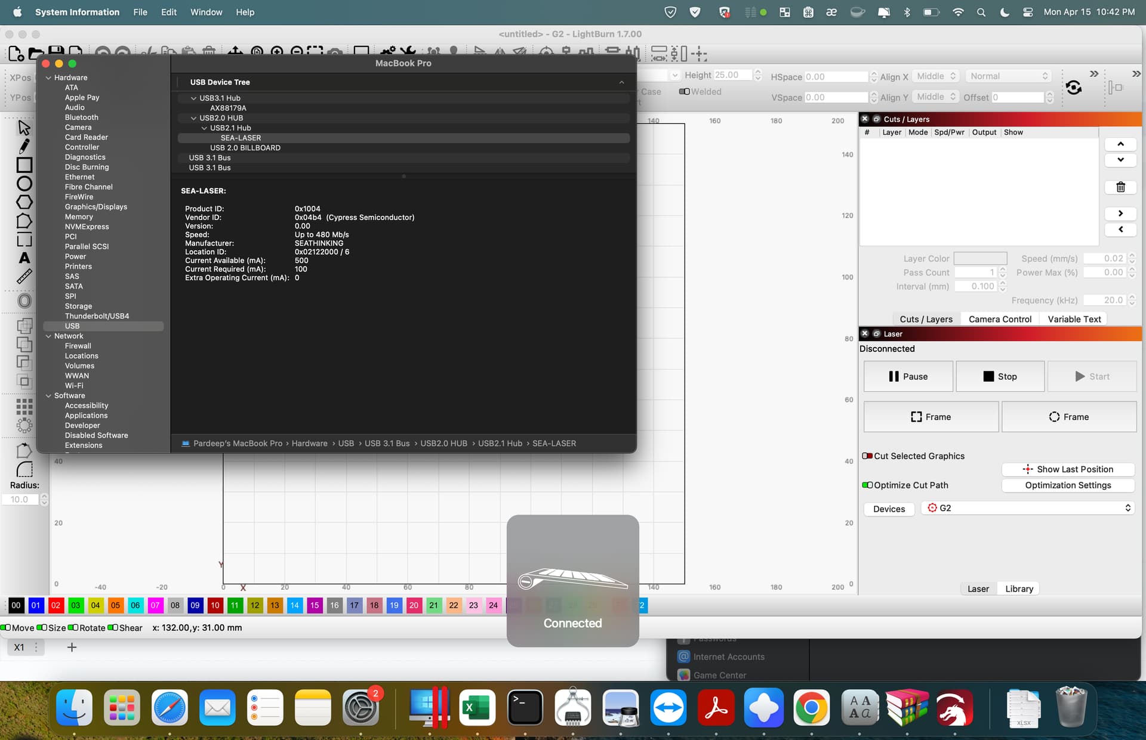The height and width of the screenshot is (740, 1146).
Task: Float the Laser panel with its undock icon
Action: [877, 334]
